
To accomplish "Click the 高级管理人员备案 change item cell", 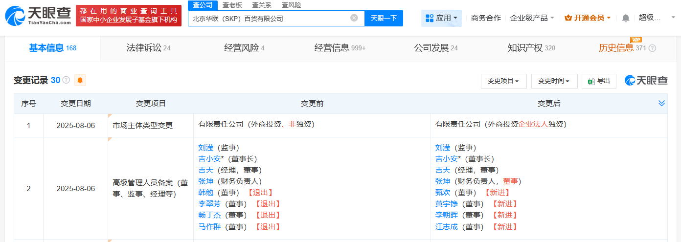I will tap(151, 189).
